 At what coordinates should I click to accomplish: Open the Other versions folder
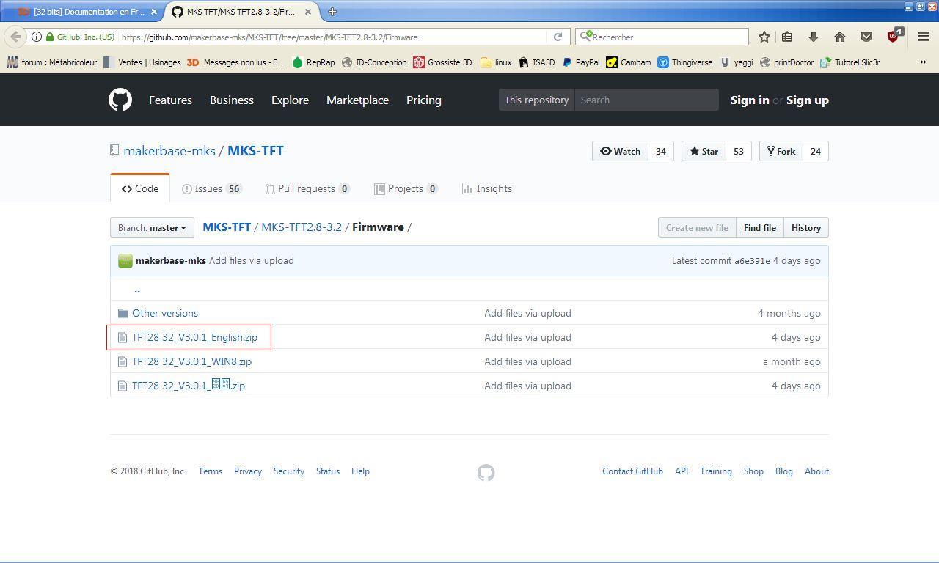click(x=165, y=313)
